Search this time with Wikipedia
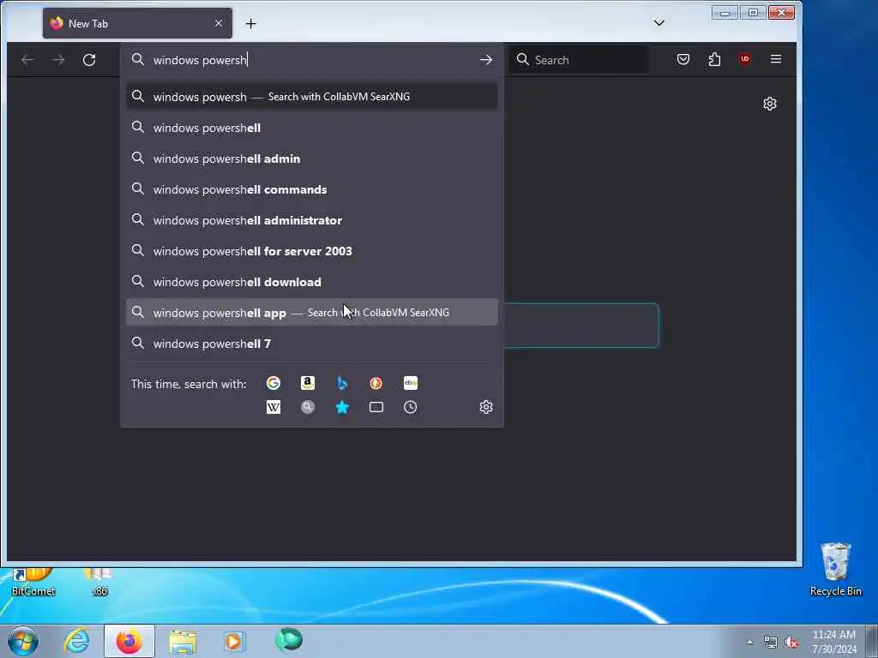Screen dimensions: 878x658 pyautogui.click(x=274, y=407)
